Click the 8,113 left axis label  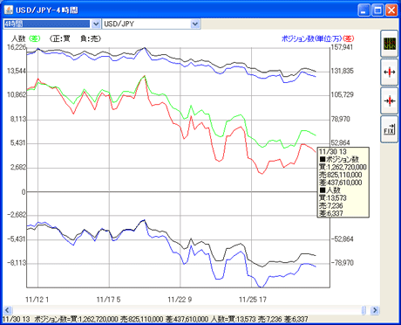point(18,119)
